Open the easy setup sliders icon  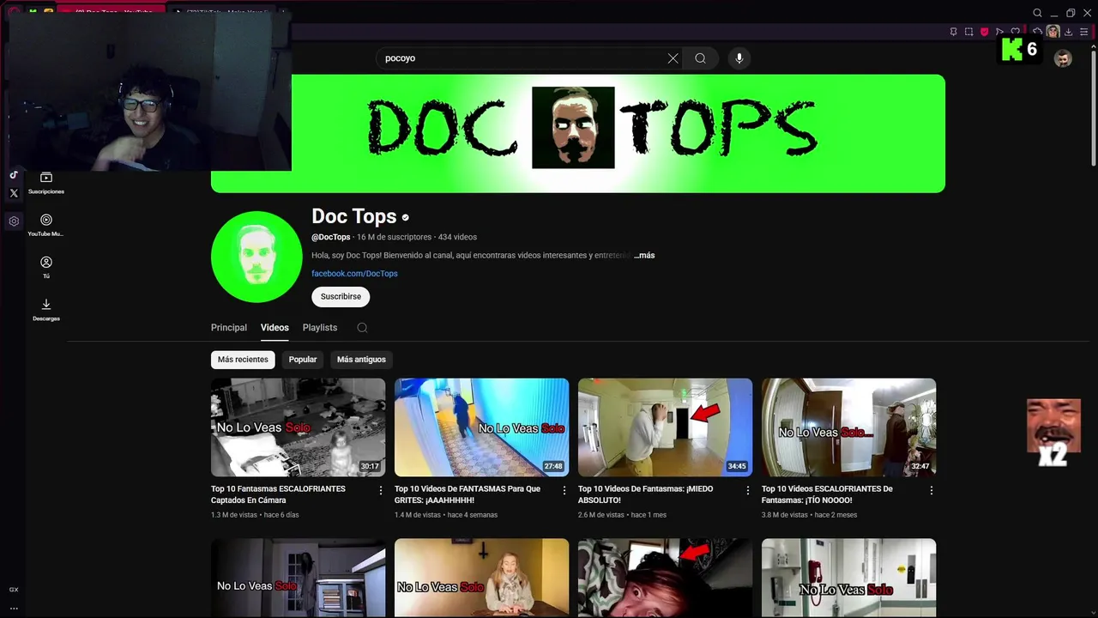[1084, 32]
